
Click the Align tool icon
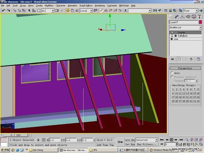[x=160, y=10]
